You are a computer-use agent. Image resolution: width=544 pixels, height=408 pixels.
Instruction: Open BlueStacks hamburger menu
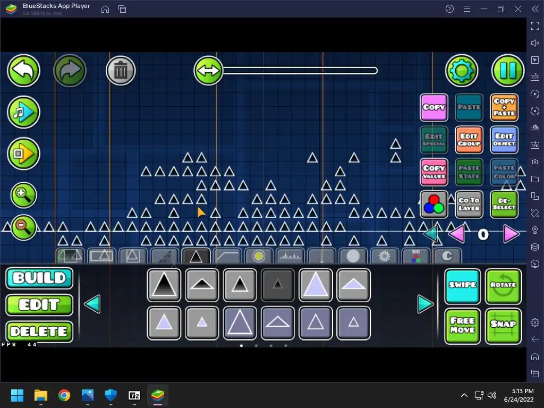[x=467, y=9]
